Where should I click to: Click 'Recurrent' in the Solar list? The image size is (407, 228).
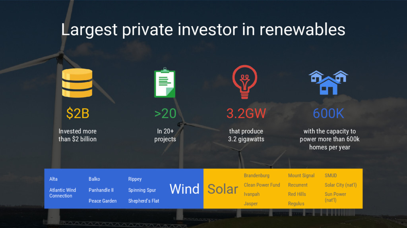298,185
